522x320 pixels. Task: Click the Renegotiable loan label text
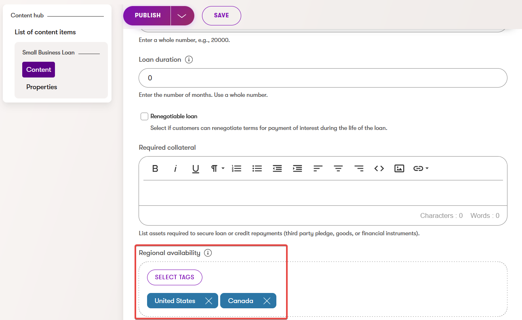[174, 116]
